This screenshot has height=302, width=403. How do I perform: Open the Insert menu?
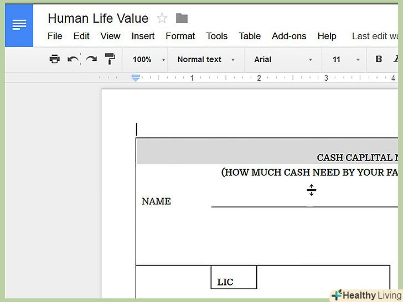pos(143,36)
